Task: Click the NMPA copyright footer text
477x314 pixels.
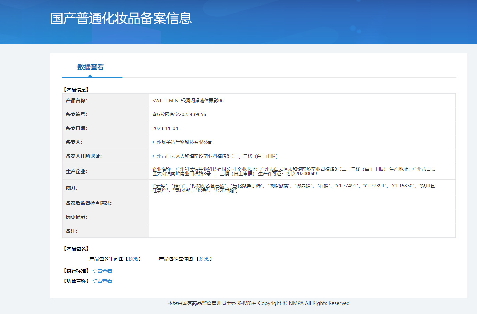Action: point(258,303)
